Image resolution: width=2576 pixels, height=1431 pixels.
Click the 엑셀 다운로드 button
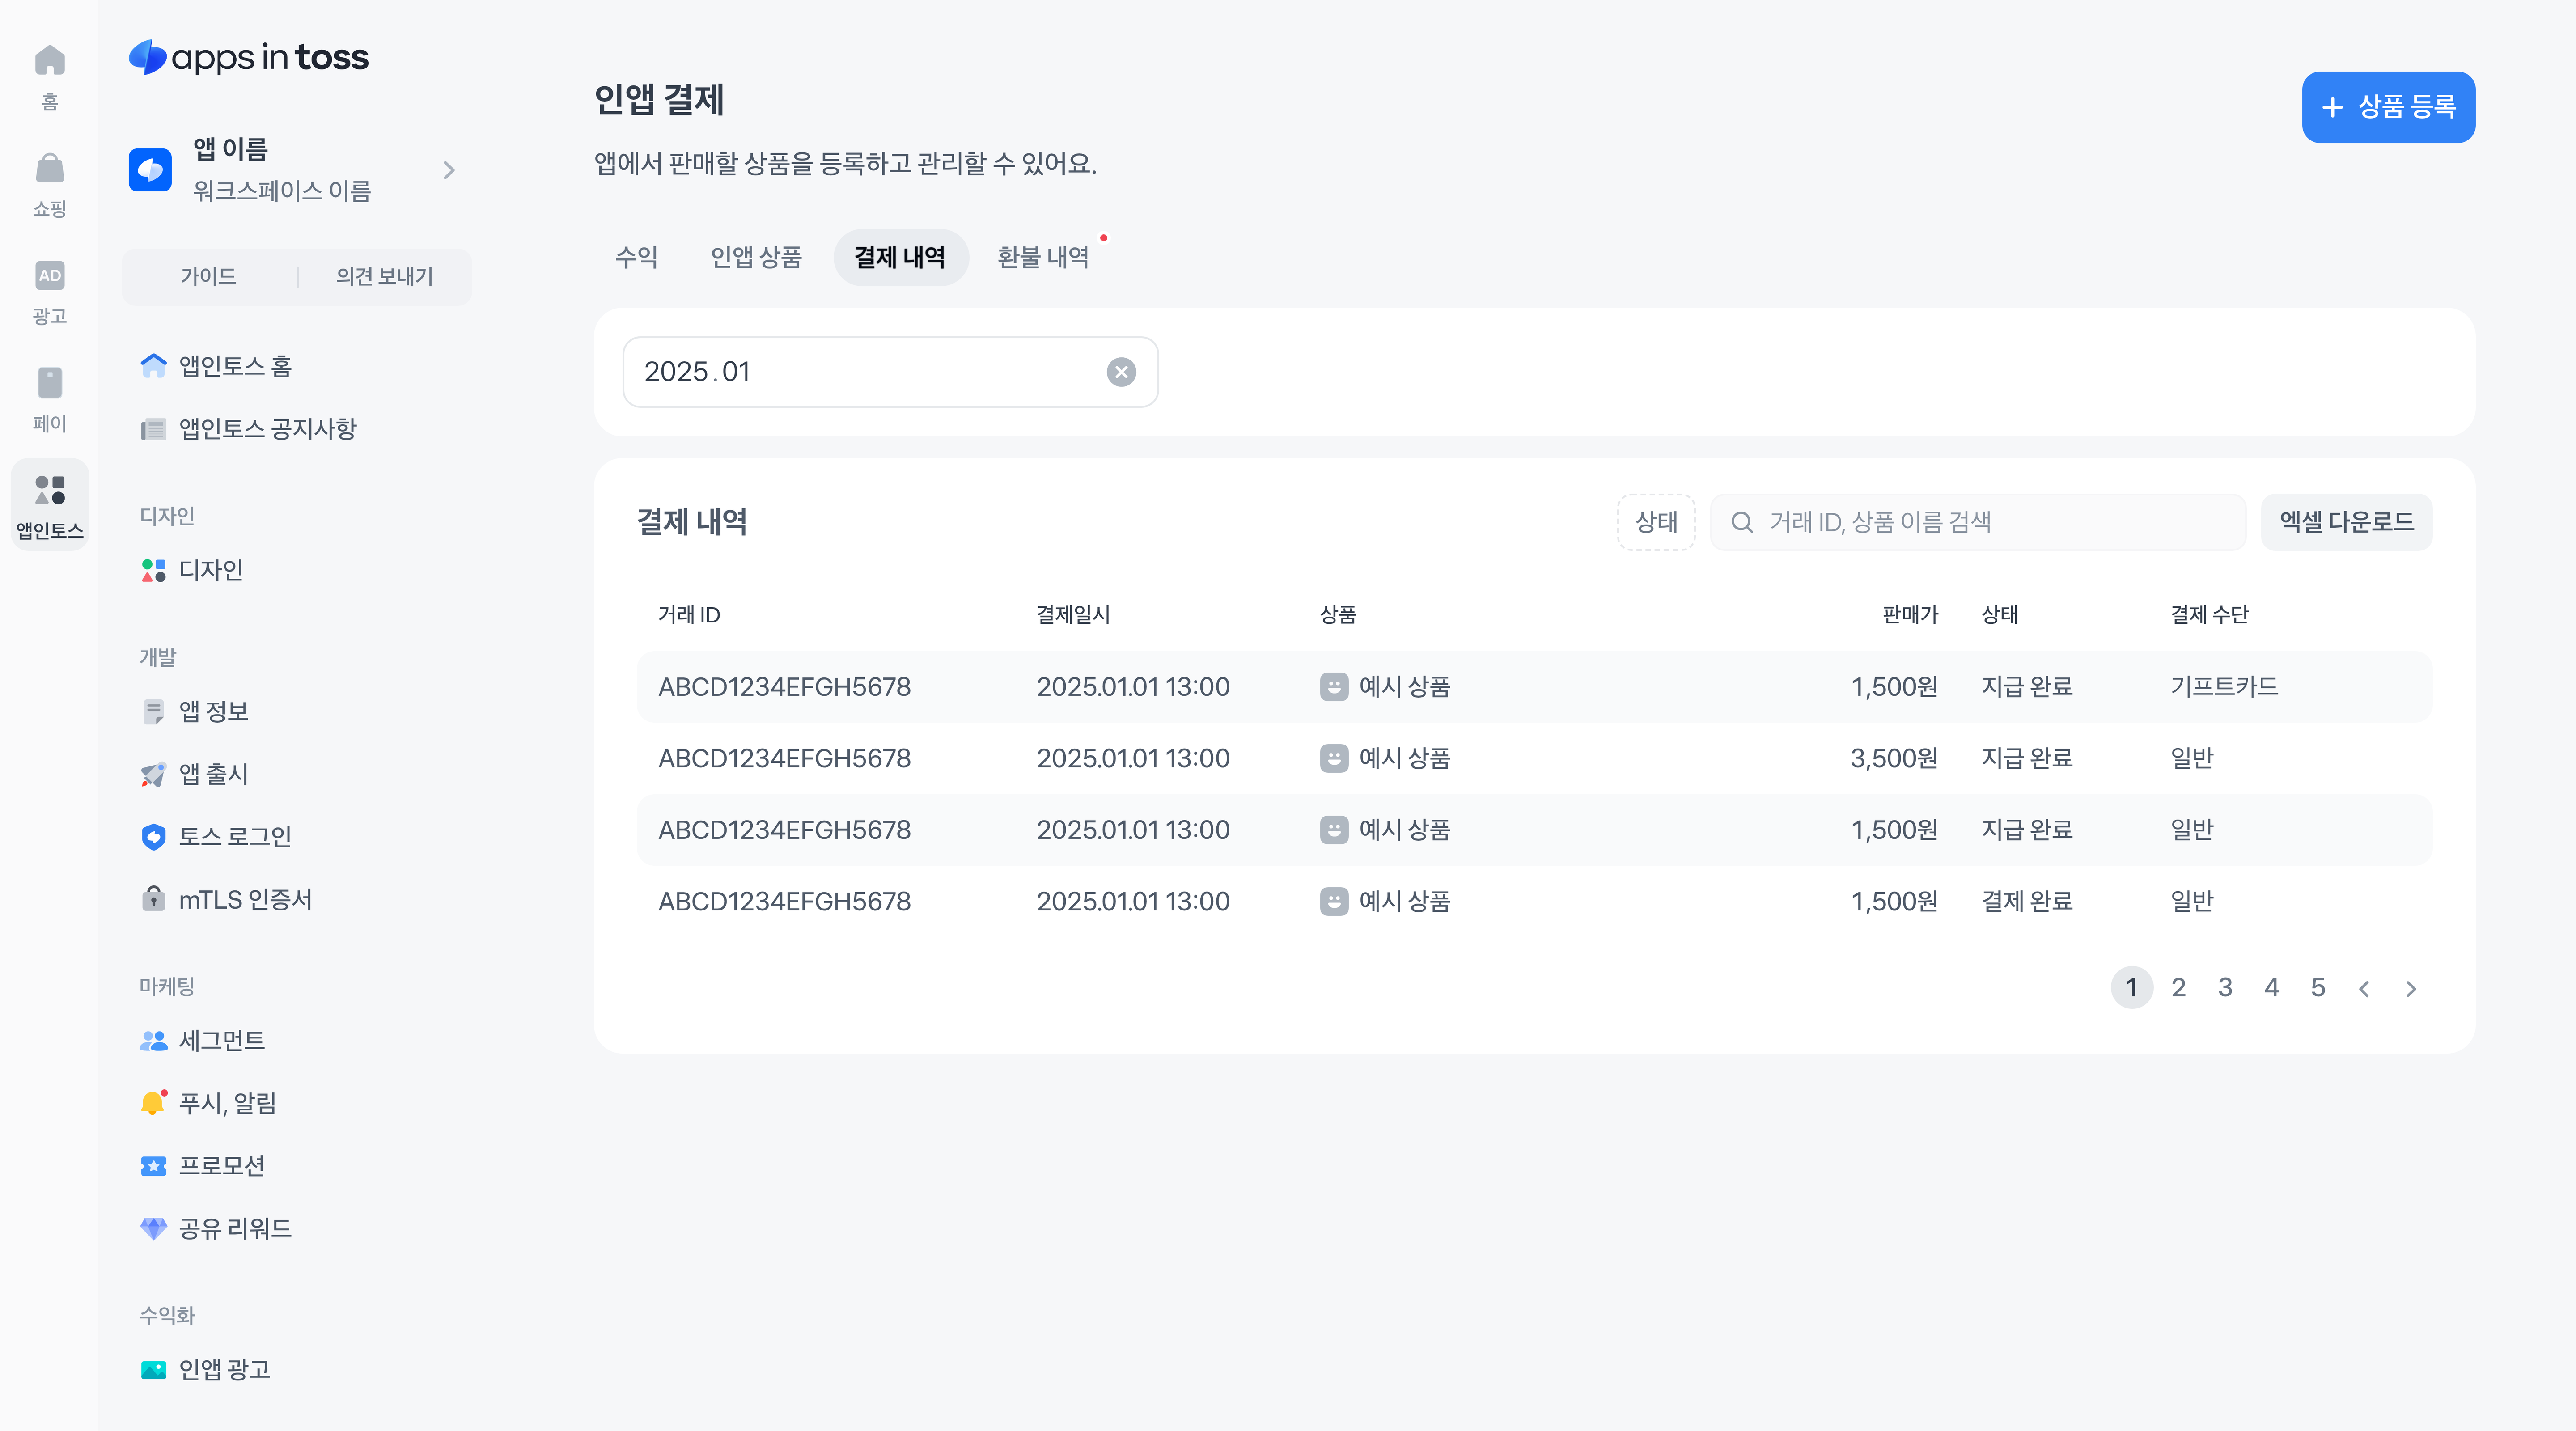click(x=2346, y=522)
